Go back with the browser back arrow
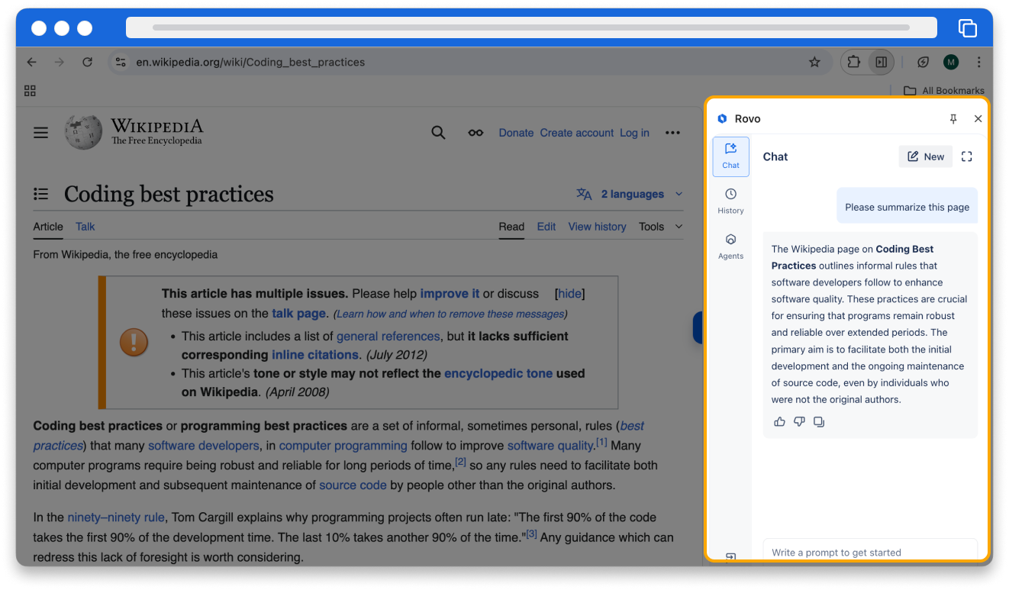The height and width of the screenshot is (590, 1009). click(x=31, y=62)
